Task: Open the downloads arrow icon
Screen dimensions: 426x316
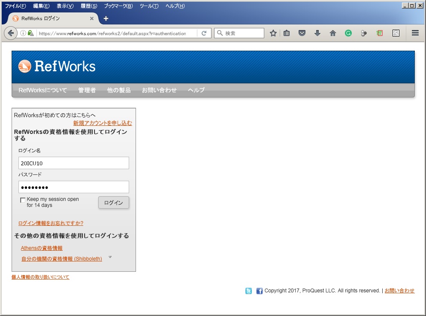Action: 317,33
